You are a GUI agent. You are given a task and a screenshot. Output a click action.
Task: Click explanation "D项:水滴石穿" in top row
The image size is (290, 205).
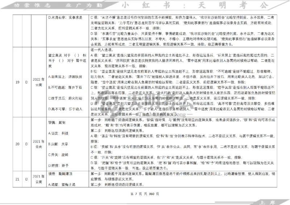183,39
